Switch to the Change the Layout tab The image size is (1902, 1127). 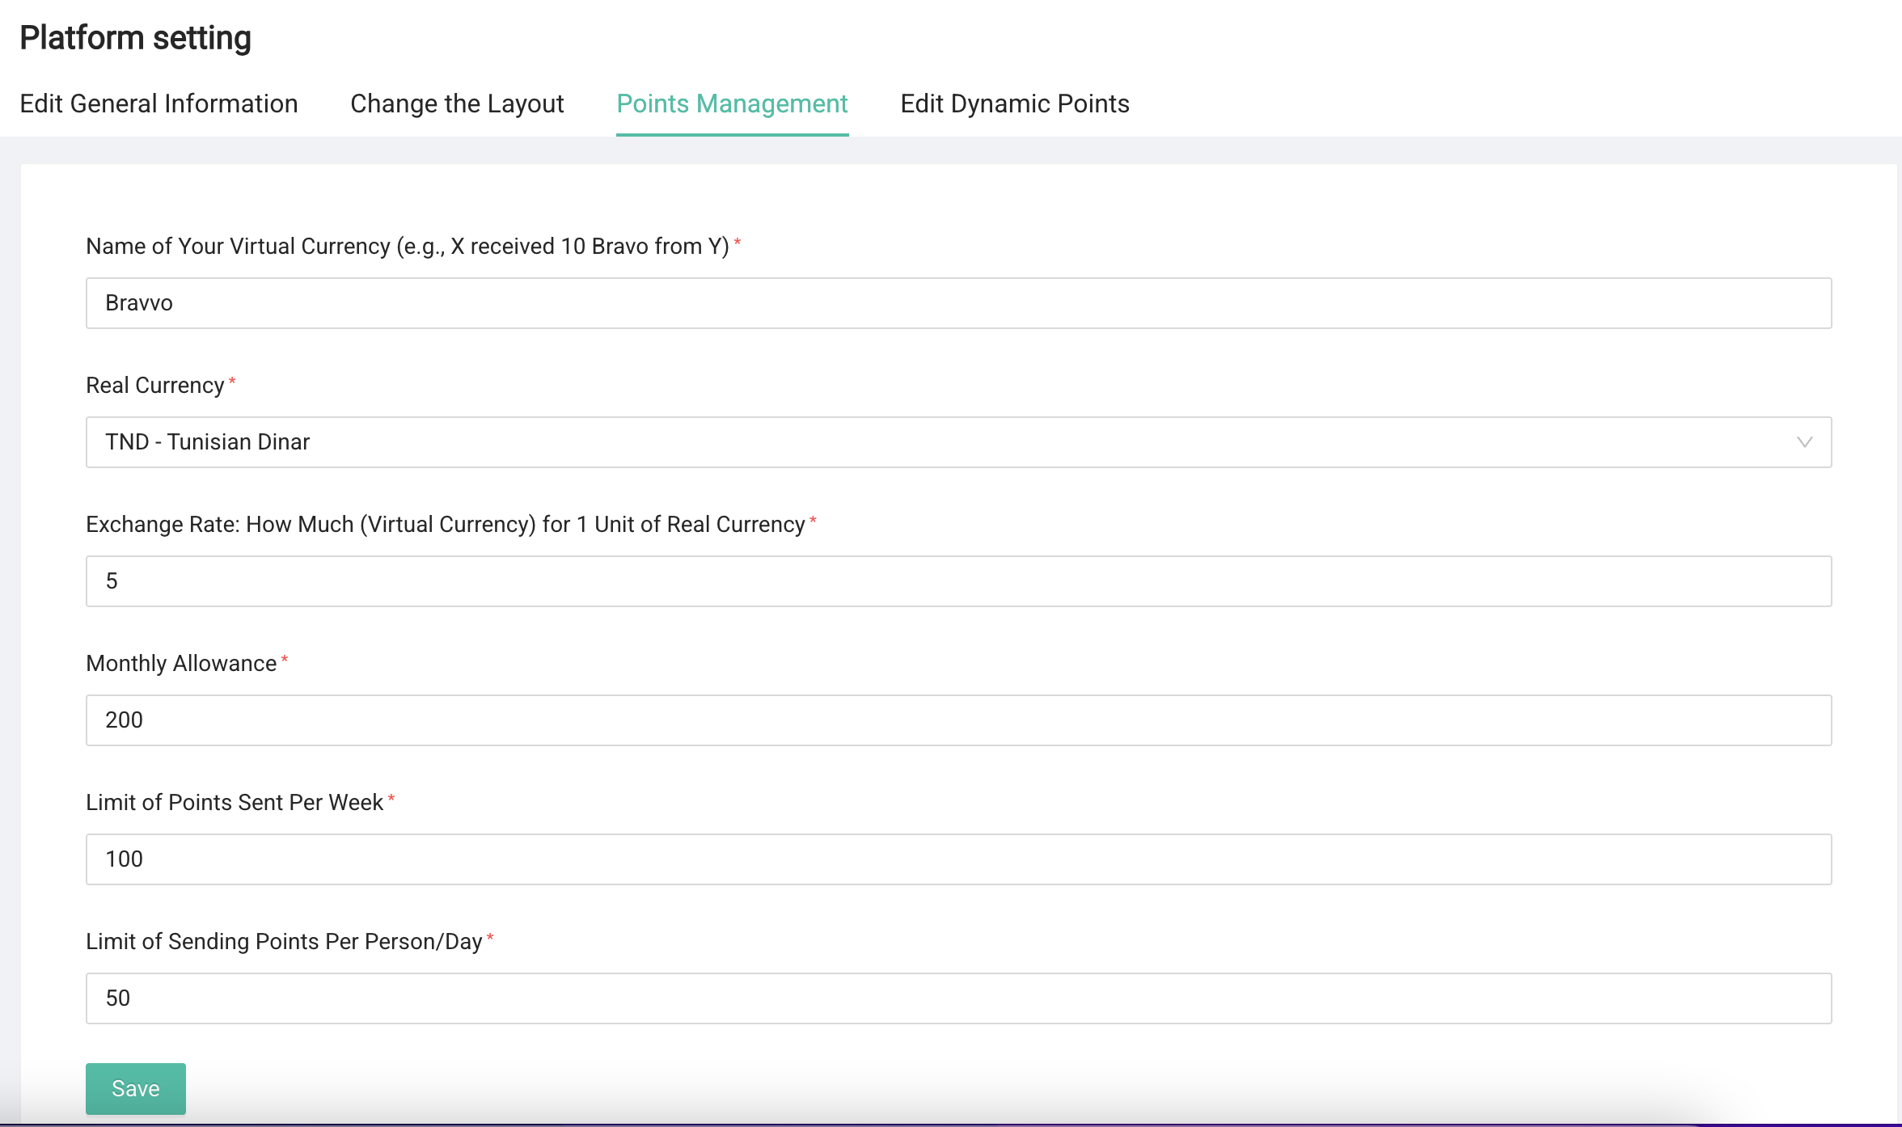[457, 103]
